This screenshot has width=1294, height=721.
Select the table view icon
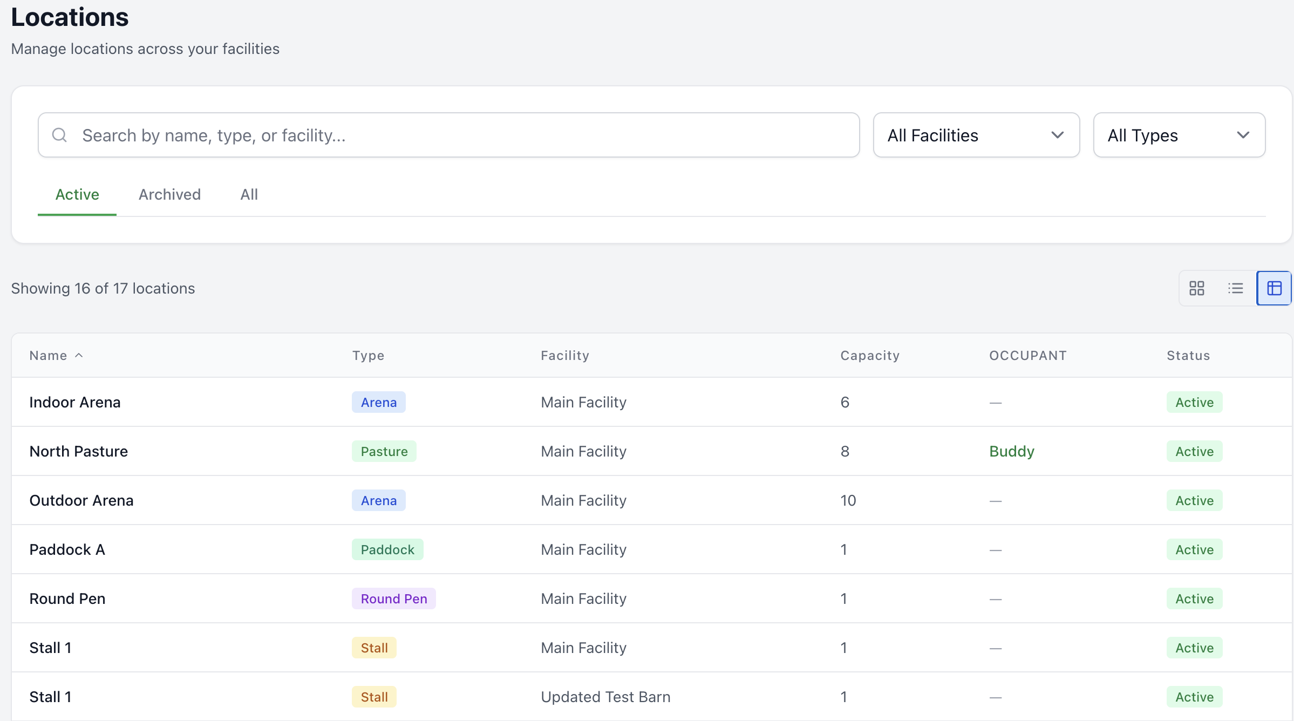pyautogui.click(x=1274, y=288)
